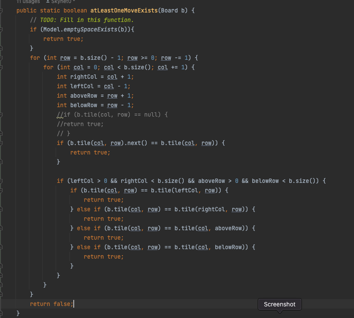Click the return false statement

[51, 304]
